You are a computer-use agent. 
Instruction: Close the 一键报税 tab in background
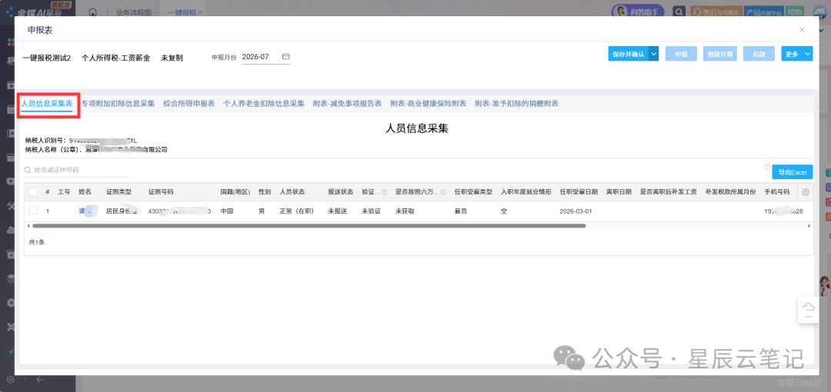pos(200,12)
